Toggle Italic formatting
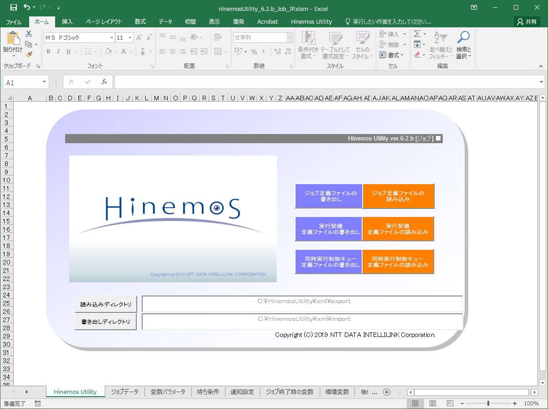The image size is (548, 409). 58,52
